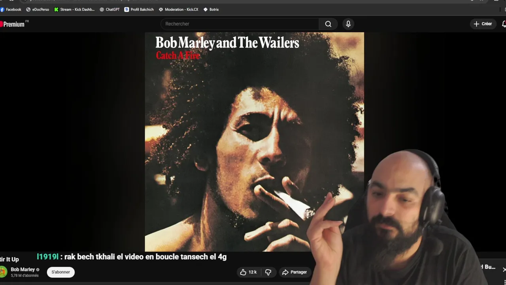This screenshot has width=506, height=285.
Task: Like the video with thumbs-up
Action: coord(248,272)
